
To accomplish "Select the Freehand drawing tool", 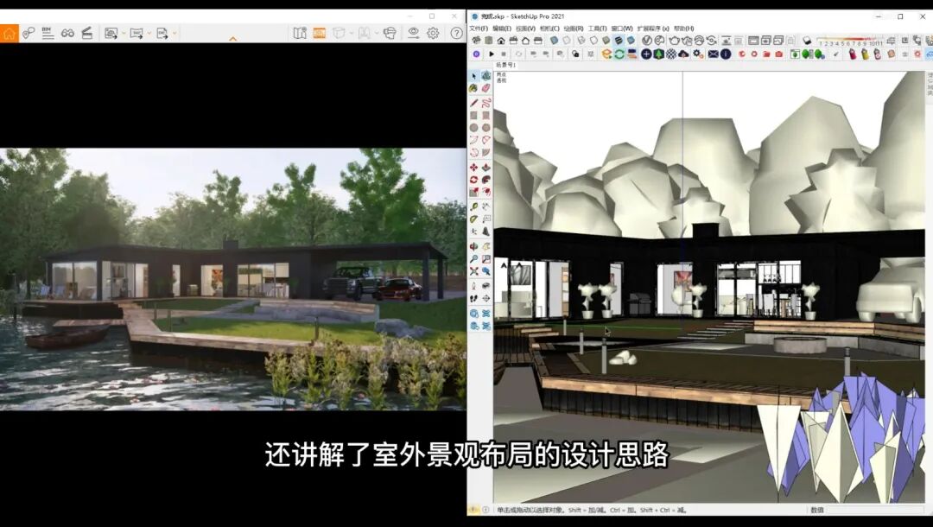I will [x=486, y=103].
